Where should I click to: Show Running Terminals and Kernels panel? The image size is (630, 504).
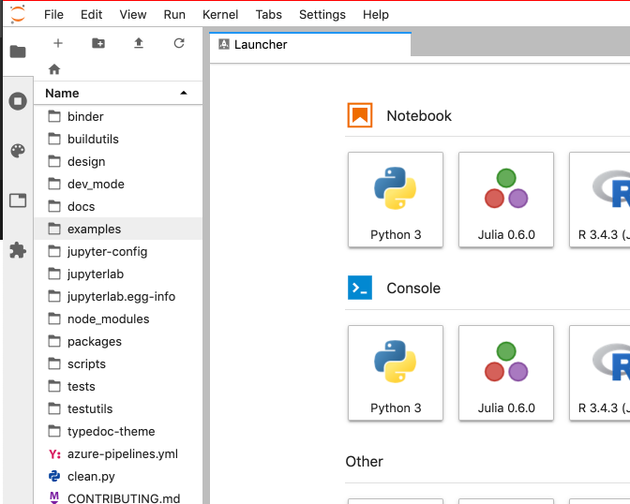(18, 101)
